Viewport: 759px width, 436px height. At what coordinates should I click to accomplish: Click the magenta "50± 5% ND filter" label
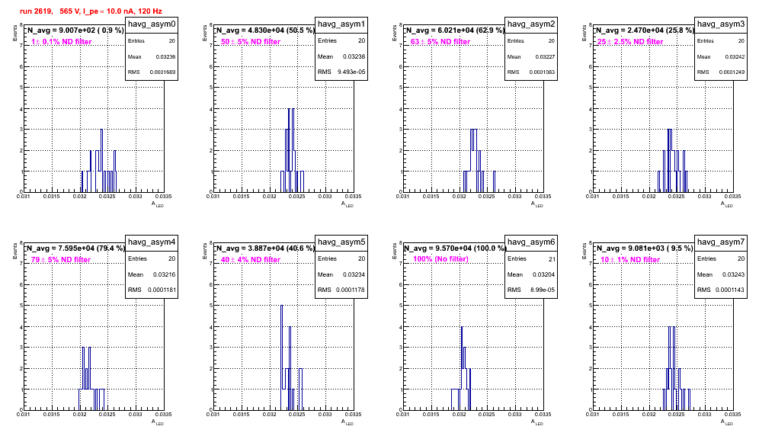(x=251, y=42)
